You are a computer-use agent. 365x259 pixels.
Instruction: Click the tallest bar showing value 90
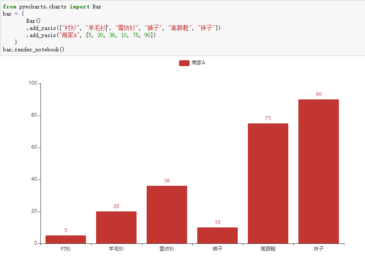tap(319, 168)
